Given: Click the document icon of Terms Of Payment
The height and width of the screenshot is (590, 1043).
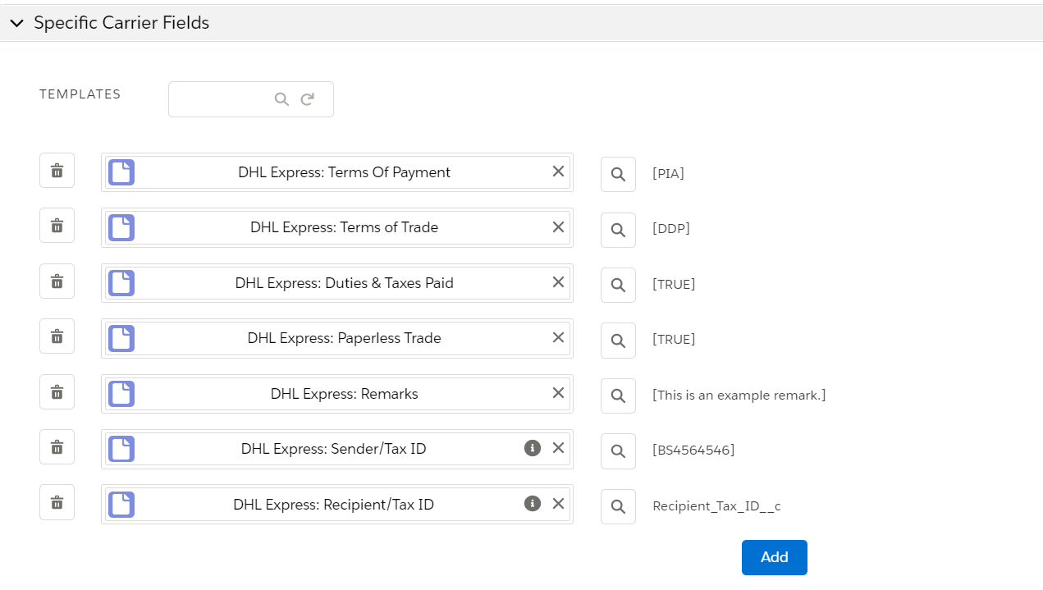Looking at the screenshot, I should coord(121,172).
